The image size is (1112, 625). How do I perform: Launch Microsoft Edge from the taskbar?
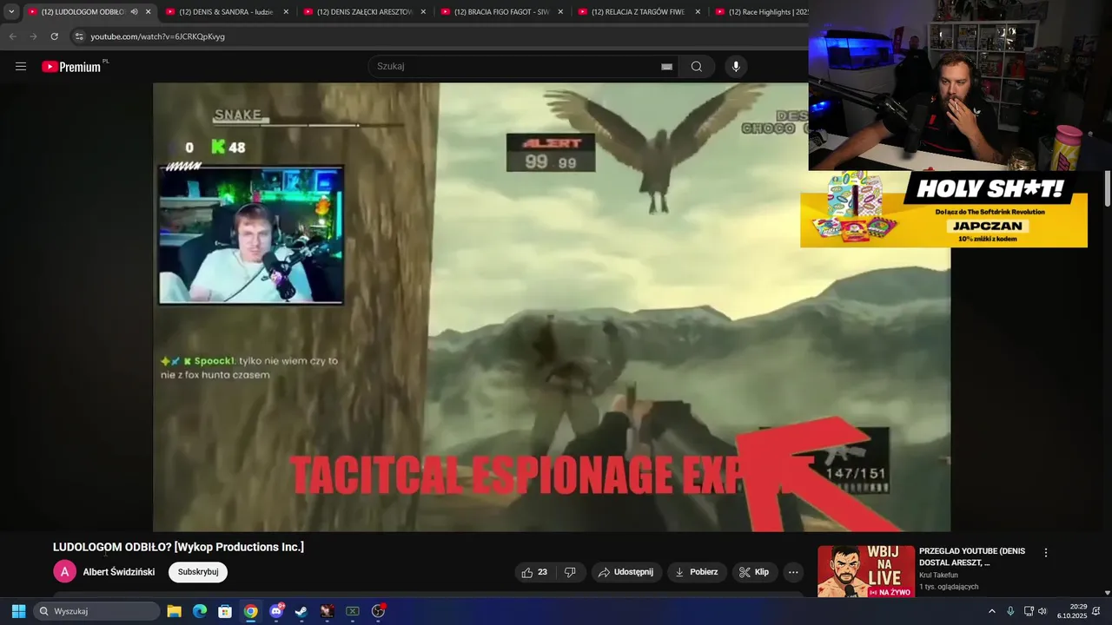[x=199, y=611]
